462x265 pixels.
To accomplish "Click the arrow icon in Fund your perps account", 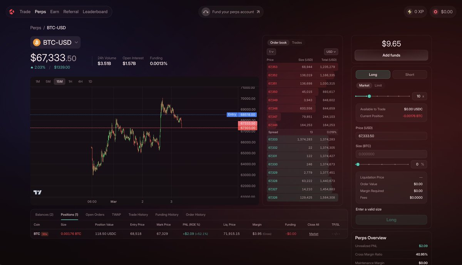I will click(x=258, y=12).
